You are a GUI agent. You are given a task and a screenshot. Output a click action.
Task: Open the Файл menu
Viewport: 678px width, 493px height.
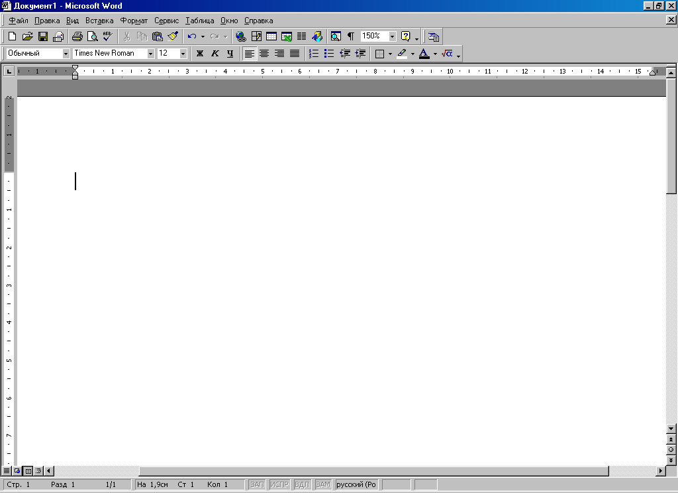[18, 21]
